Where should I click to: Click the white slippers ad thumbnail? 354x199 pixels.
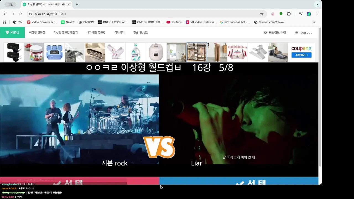[115, 52]
